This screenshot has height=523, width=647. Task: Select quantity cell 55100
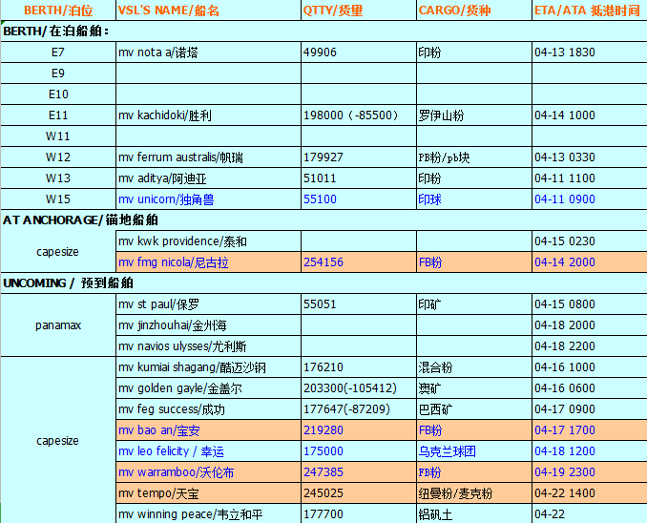coord(359,199)
